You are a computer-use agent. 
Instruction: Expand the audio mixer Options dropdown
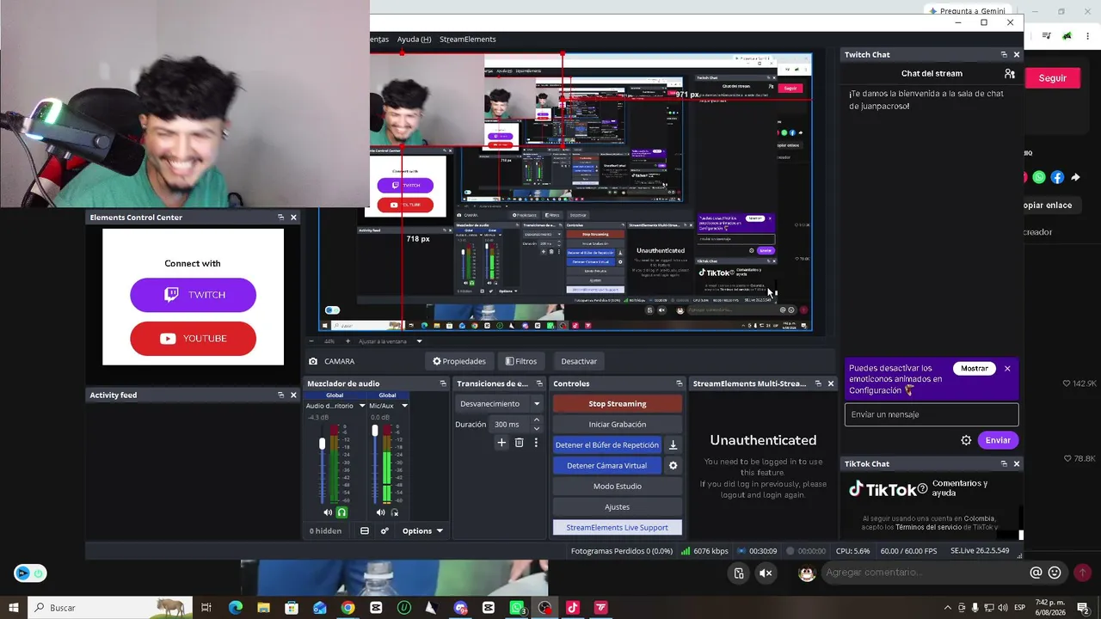422,531
